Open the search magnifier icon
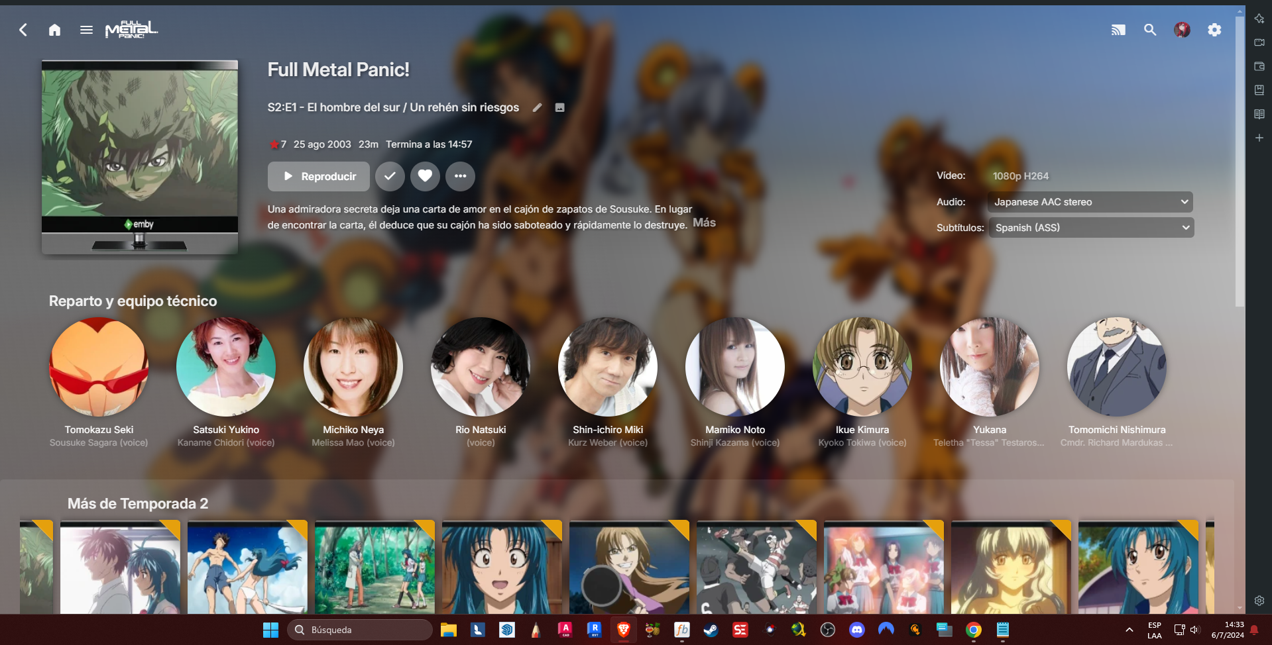Image resolution: width=1272 pixels, height=645 pixels. click(x=1150, y=30)
